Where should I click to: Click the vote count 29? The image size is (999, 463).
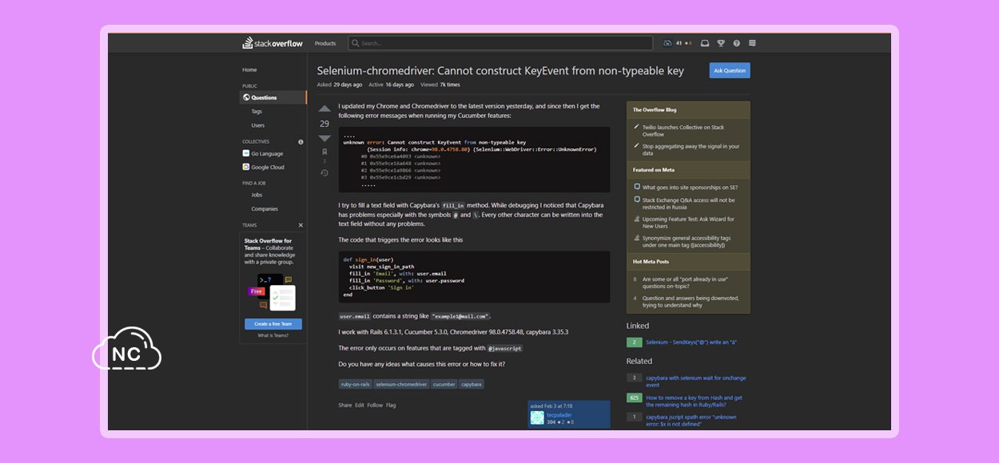coord(324,124)
